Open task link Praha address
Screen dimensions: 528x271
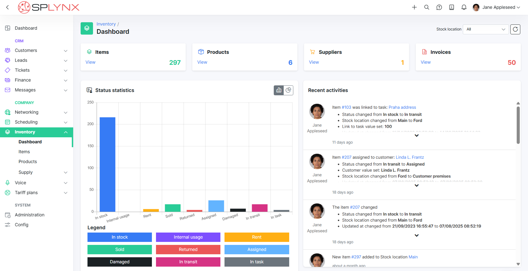pyautogui.click(x=402, y=107)
